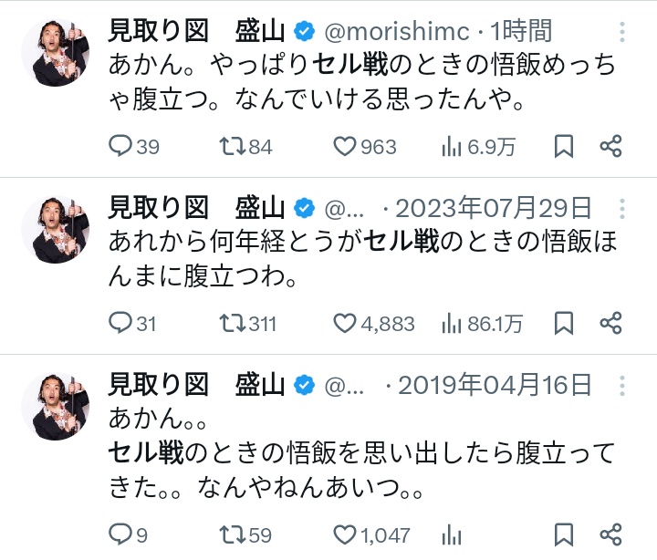
Task: Open more options on 2023年07月29日 tweet
Action: (622, 209)
